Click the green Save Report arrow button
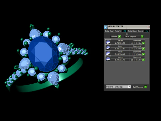This screenshot has height=121, width=161. click(x=142, y=37)
